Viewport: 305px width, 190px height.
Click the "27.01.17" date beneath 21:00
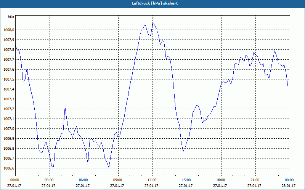pyautogui.click(x=254, y=186)
